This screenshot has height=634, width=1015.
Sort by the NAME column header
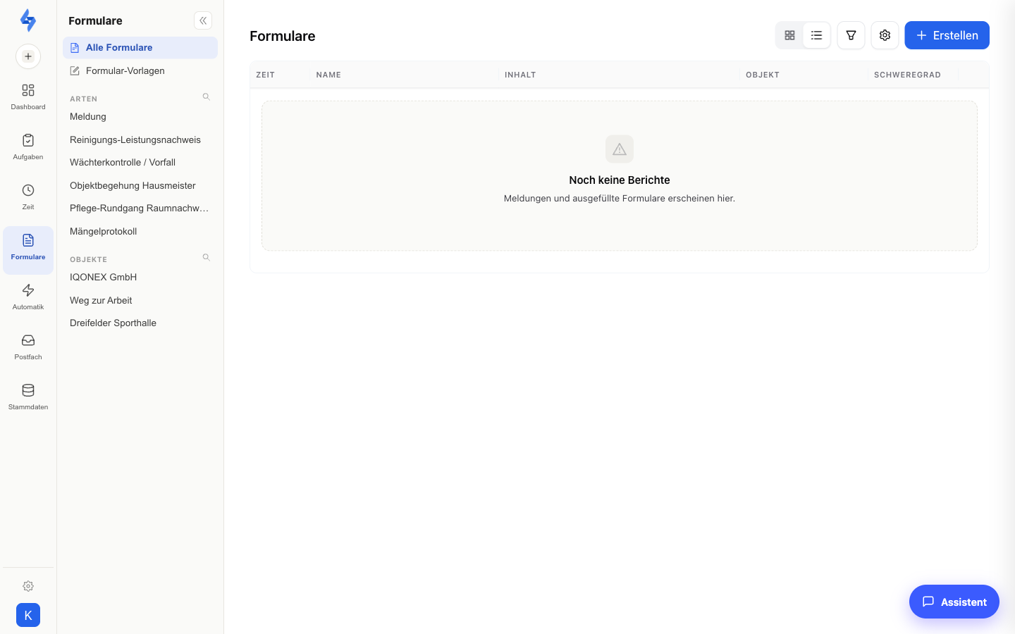328,75
